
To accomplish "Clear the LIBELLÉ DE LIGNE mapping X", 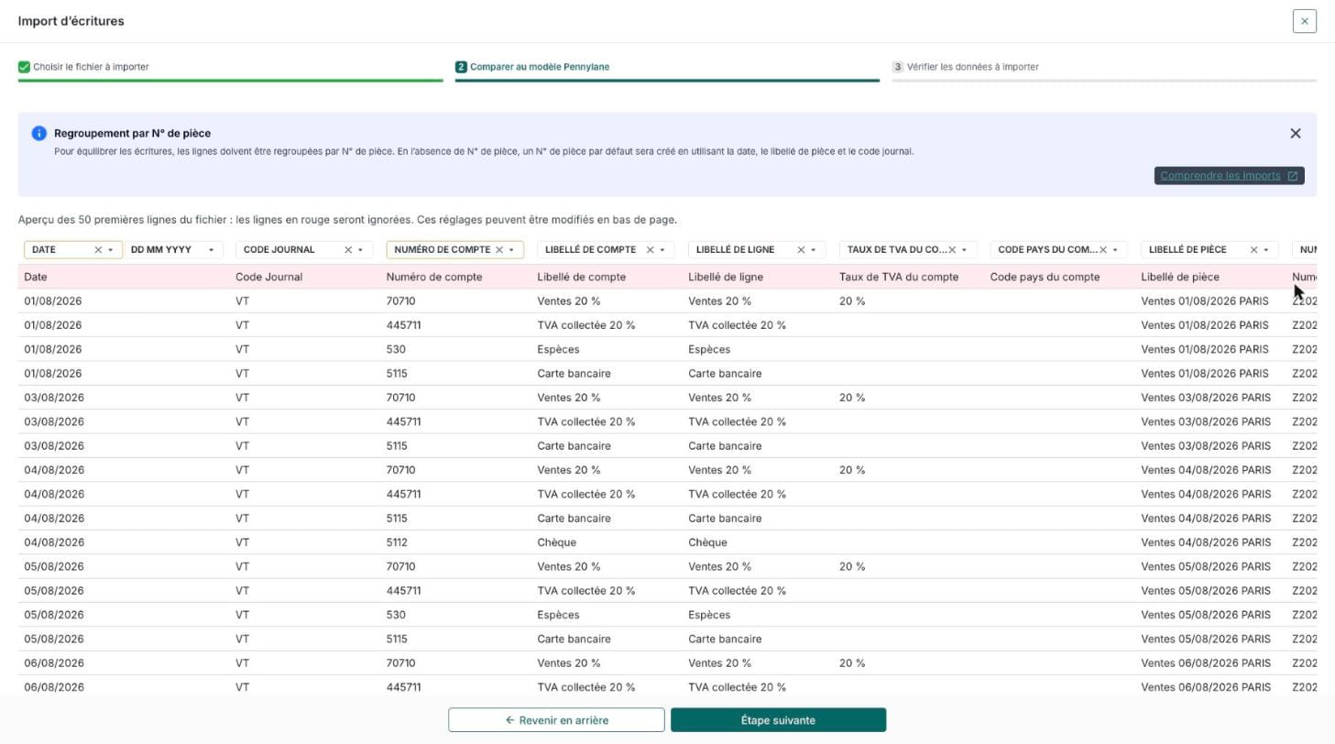I will coord(801,250).
